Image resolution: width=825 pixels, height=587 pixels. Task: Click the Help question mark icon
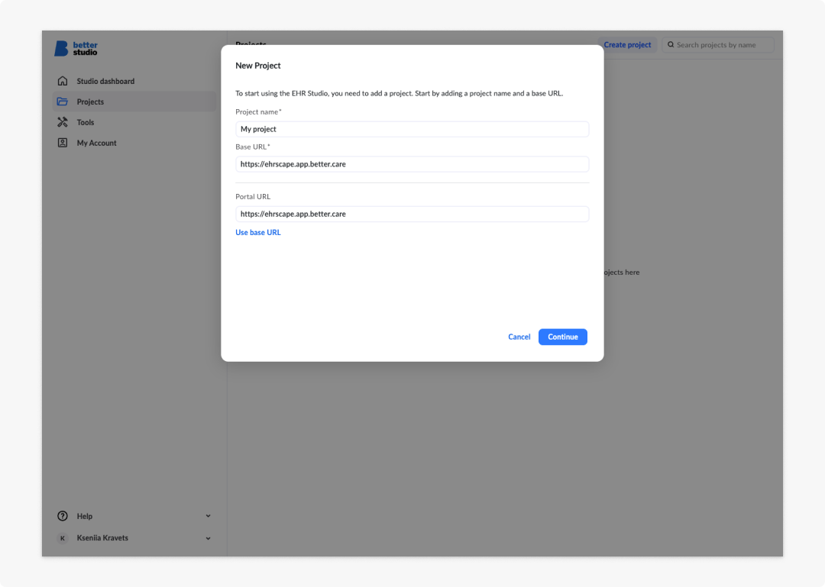point(63,516)
